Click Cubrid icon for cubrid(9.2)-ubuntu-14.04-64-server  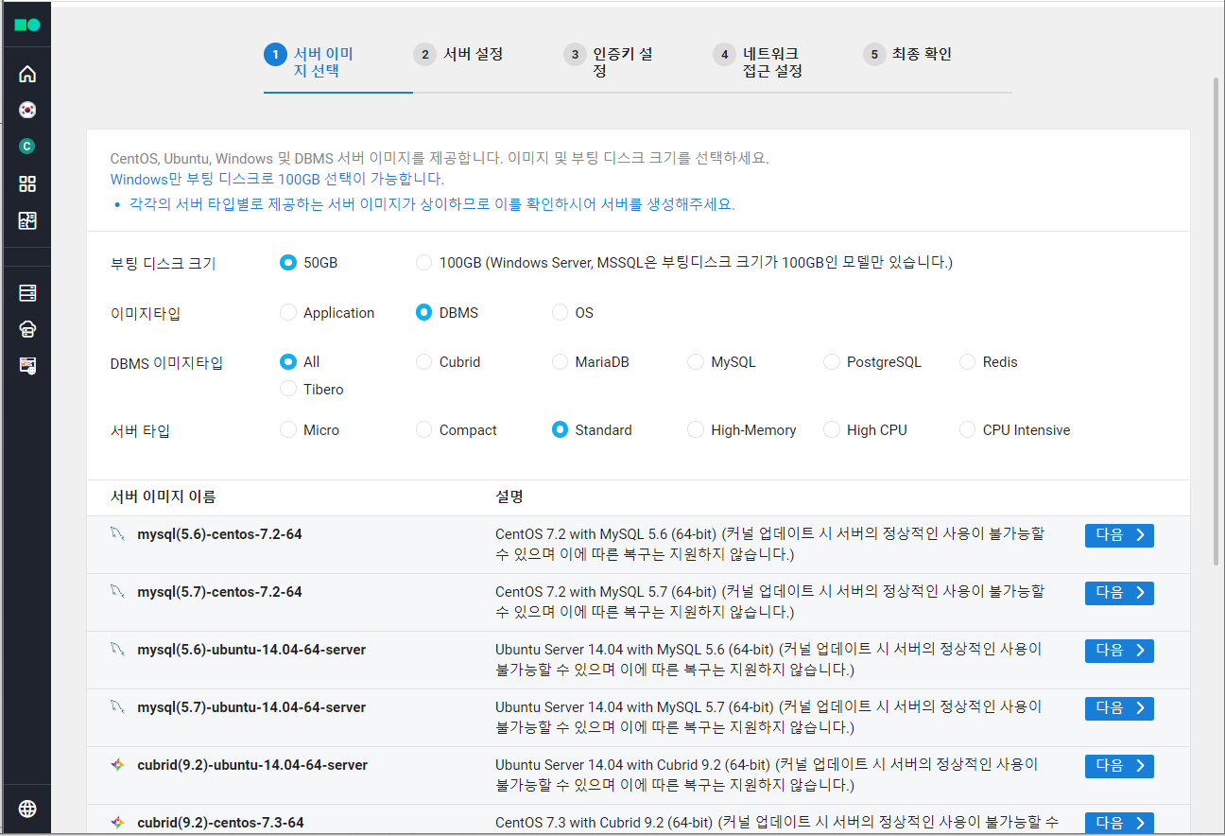click(117, 765)
